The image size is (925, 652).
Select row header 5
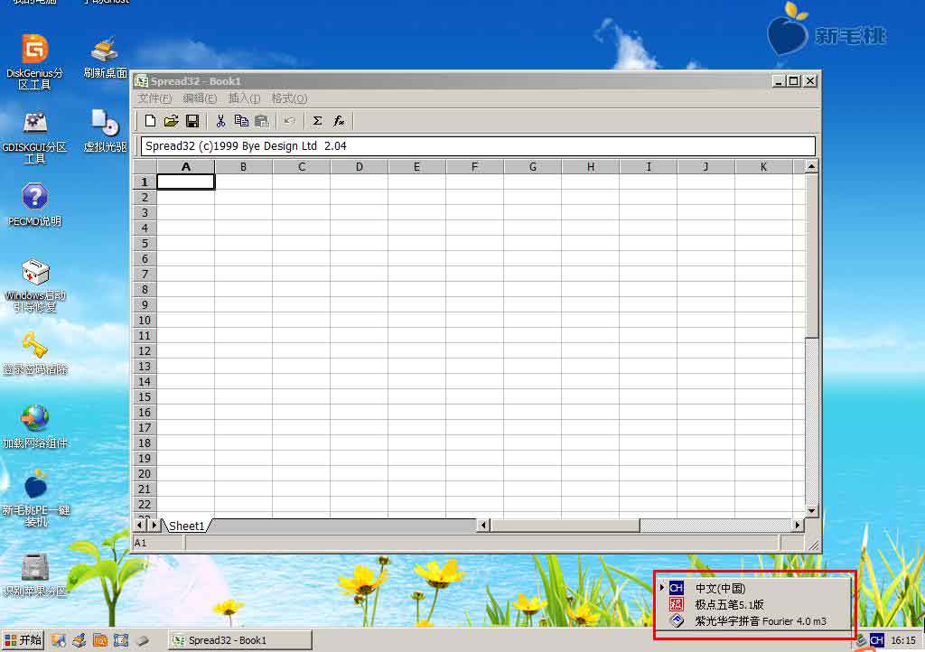point(145,244)
